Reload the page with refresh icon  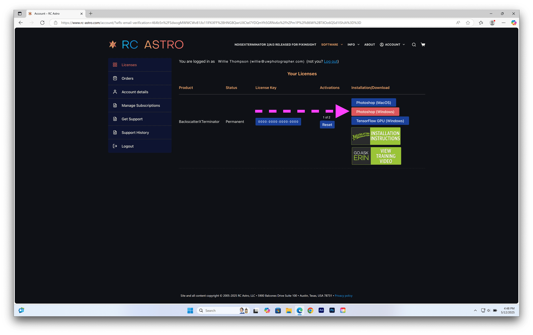(42, 23)
